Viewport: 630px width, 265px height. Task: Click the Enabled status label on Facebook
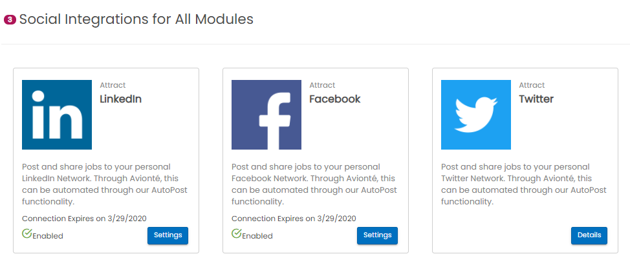tap(257, 236)
